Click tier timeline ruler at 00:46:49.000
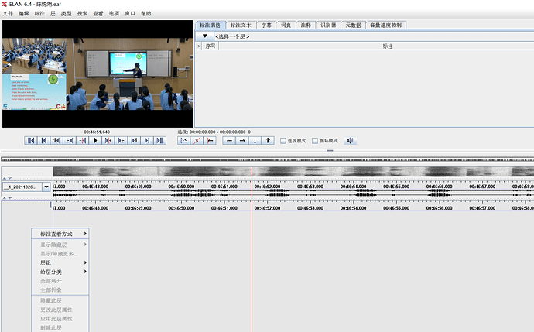534x332 pixels. click(139, 207)
